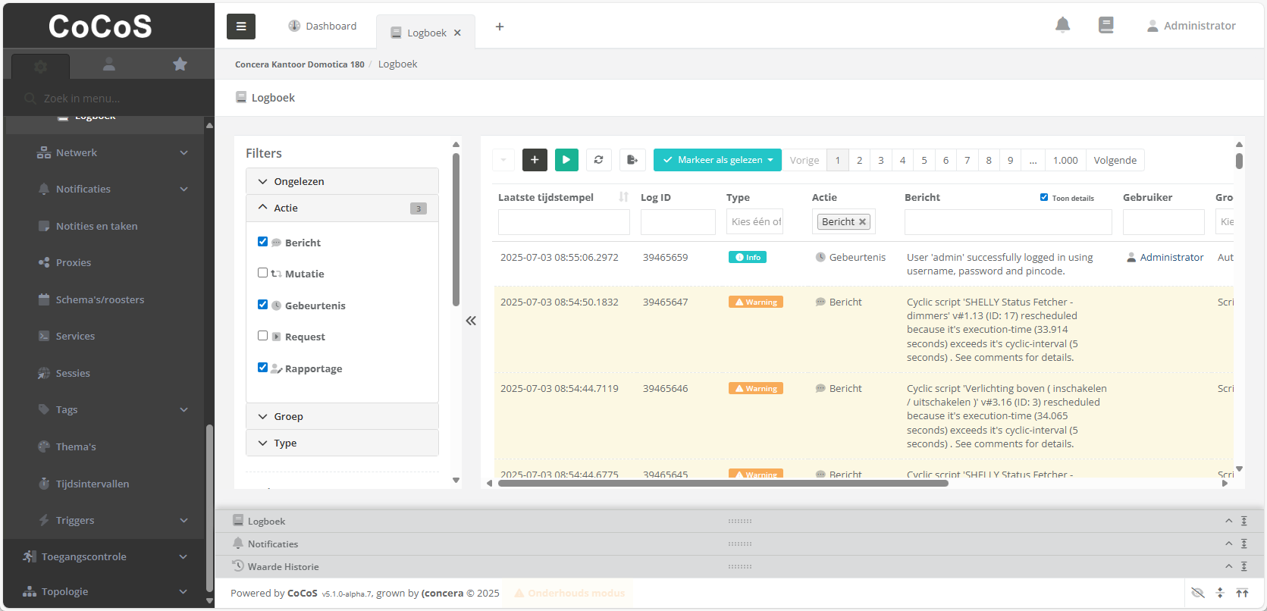1267x611 pixels.
Task: Uncheck the Bericht filter checkbox
Action: click(x=262, y=242)
